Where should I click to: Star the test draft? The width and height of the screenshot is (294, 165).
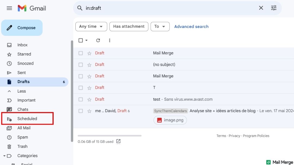(89, 100)
